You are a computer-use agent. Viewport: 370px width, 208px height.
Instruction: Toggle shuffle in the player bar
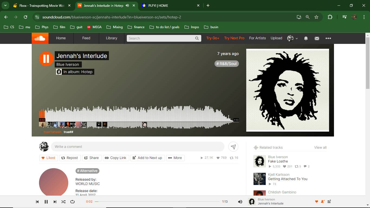tap(63, 202)
